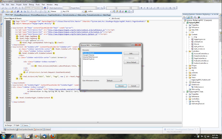Open Windows Explorer folder icon in taskbar
This screenshot has height=139, width=222.
(20, 136)
